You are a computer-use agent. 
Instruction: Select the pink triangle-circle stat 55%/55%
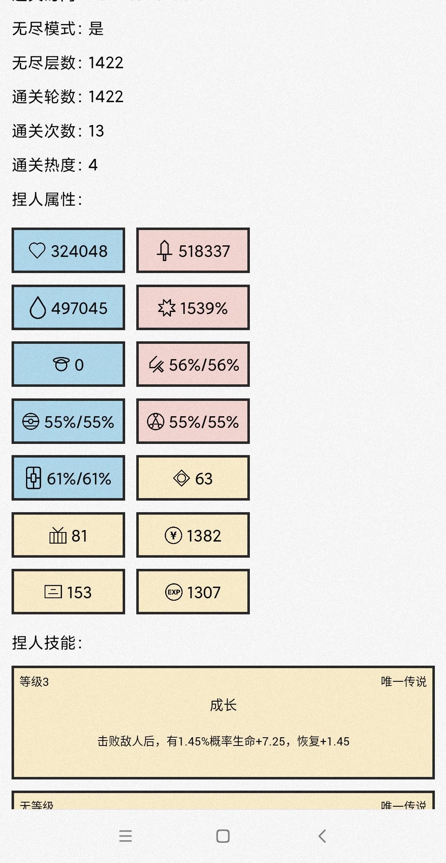pyautogui.click(x=193, y=421)
